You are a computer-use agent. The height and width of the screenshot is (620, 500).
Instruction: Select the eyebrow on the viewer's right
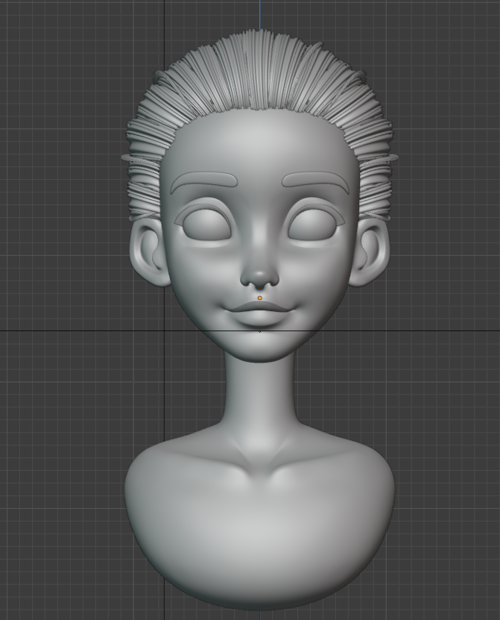click(x=316, y=181)
